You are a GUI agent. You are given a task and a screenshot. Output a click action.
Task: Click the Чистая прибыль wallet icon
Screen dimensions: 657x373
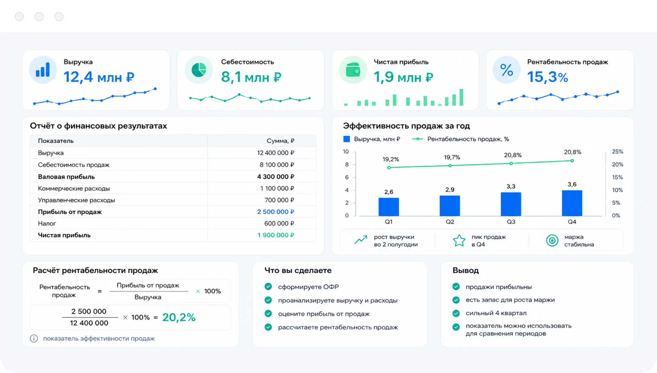[353, 70]
